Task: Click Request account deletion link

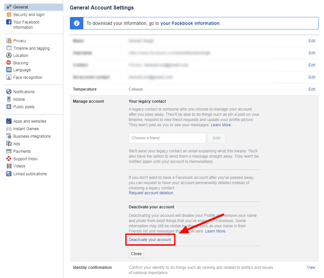Action: pos(151,193)
